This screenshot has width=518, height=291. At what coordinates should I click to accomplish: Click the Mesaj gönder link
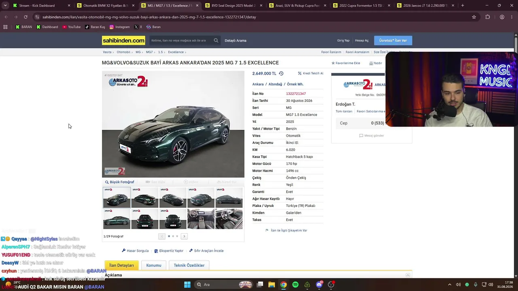[x=372, y=136]
